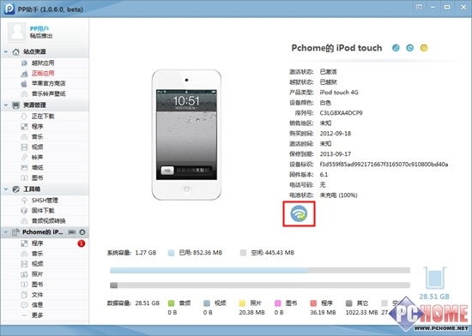This screenshot has height=336, width=472.
Task: Click the 站点资源 section header
Action: [x=45, y=52]
